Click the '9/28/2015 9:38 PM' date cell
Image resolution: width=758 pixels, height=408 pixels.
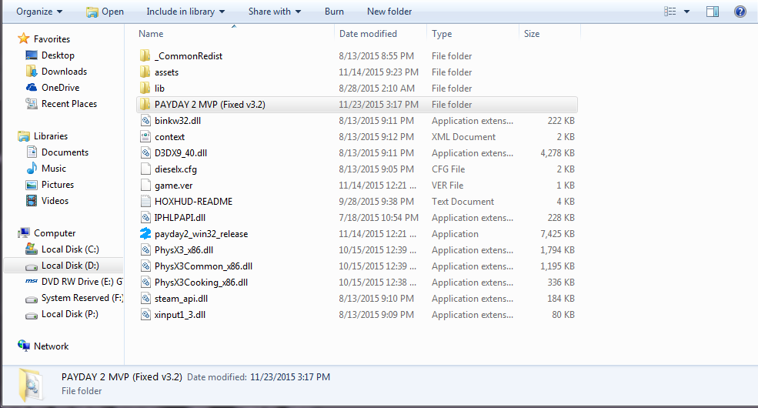pyautogui.click(x=376, y=202)
